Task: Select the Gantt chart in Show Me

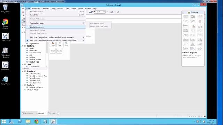Action: pyautogui.click(x=185, y=49)
